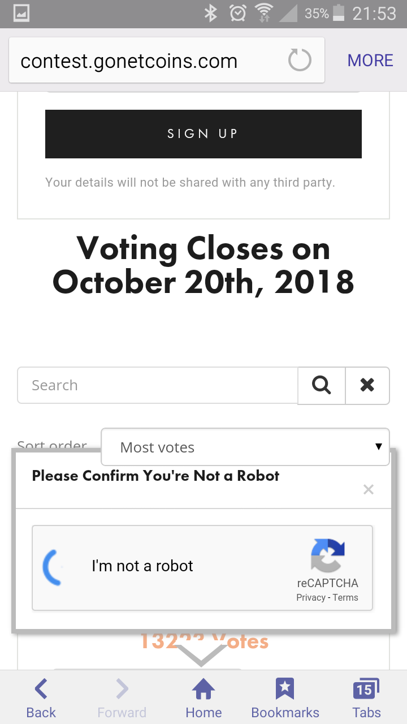This screenshot has width=407, height=724.
Task: Open the reCAPTCHA Terms link
Action: (345, 598)
